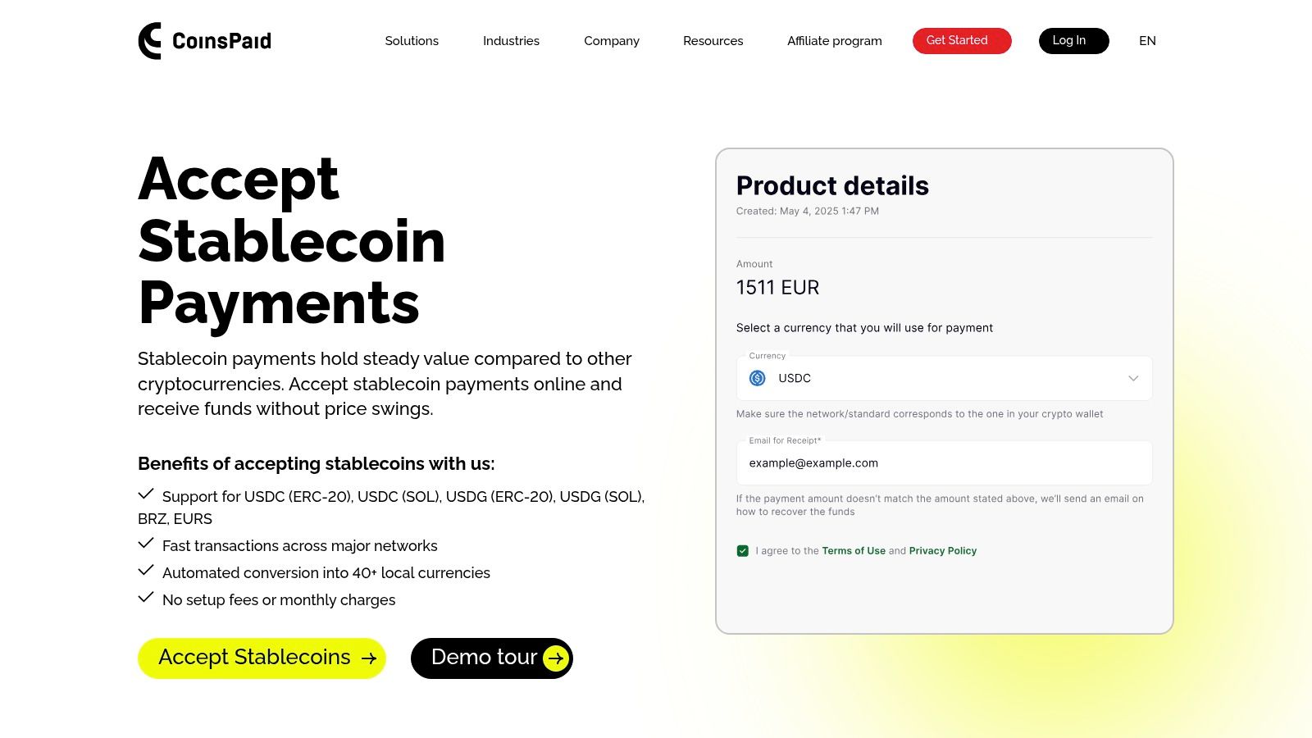Open the Industries dropdown

(x=511, y=40)
